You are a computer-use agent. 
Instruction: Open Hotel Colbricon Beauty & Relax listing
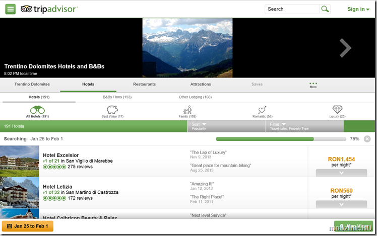[x=80, y=217]
